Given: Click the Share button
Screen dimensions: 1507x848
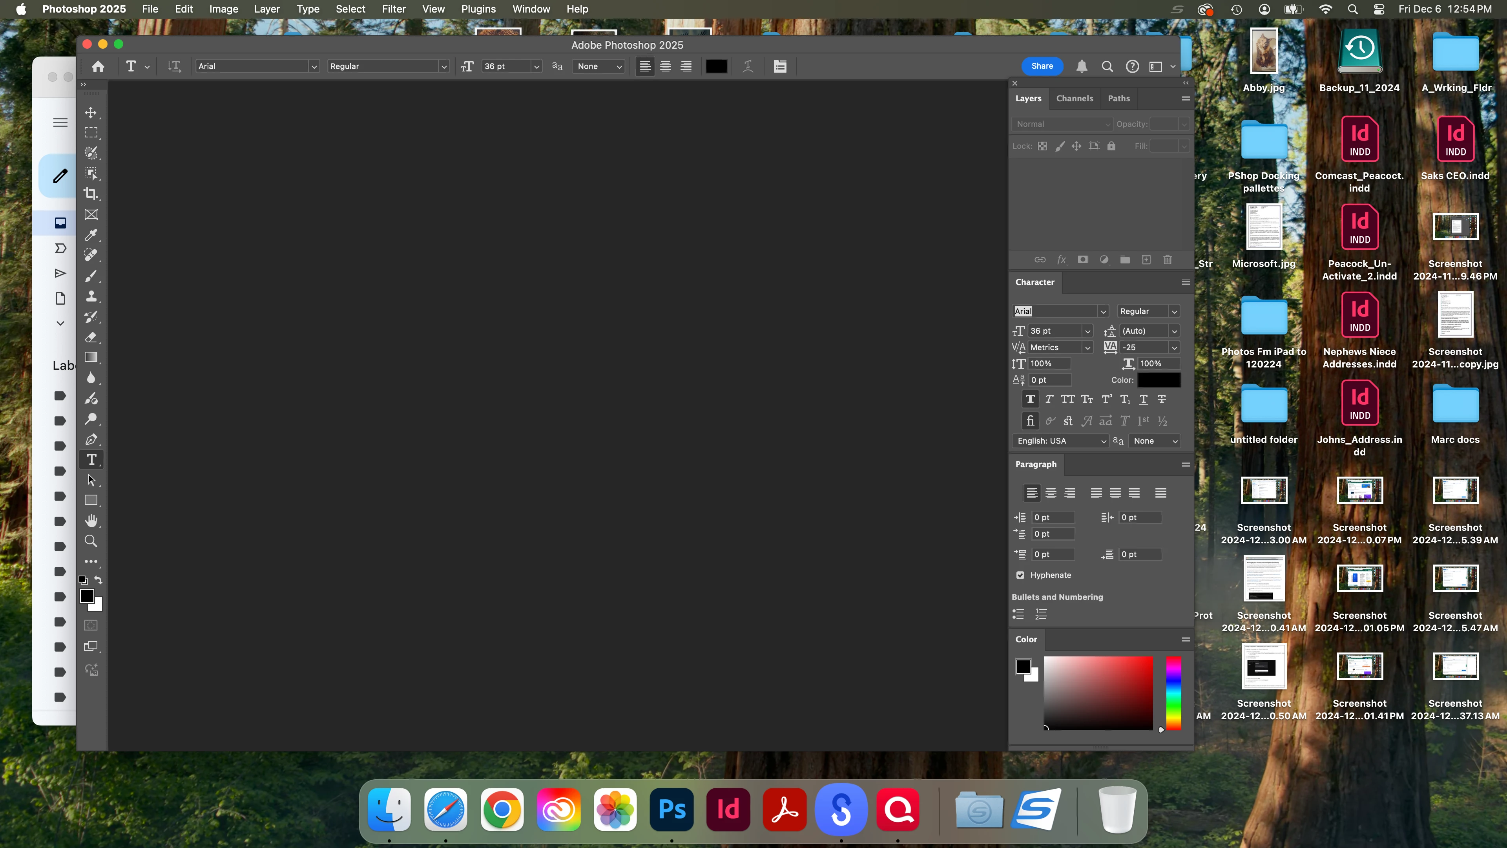Looking at the screenshot, I should [x=1042, y=66].
